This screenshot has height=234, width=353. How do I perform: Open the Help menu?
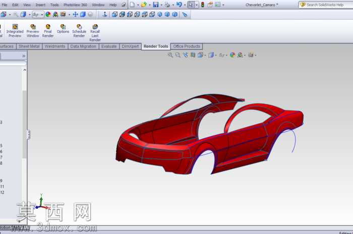(x=113, y=5)
